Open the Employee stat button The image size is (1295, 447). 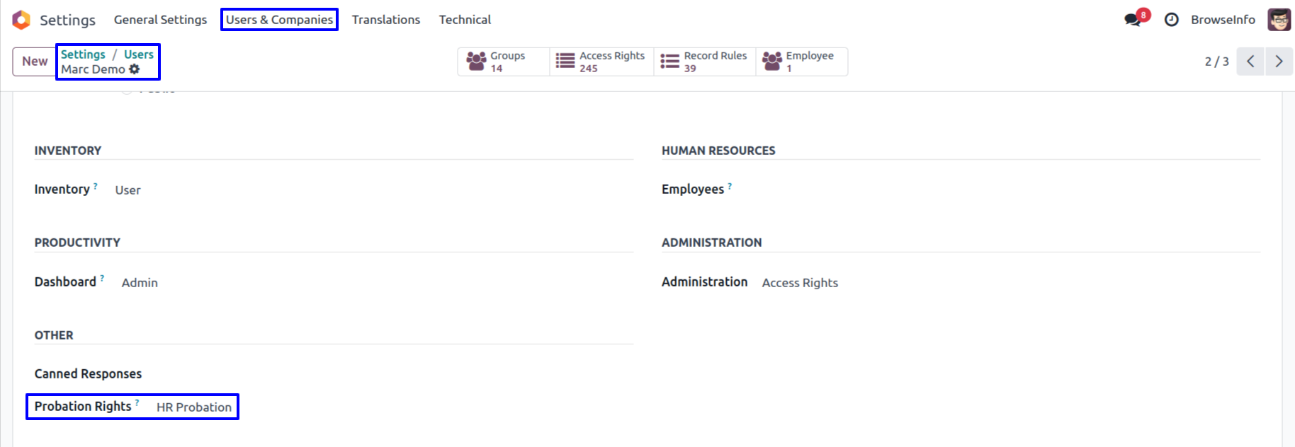(801, 62)
